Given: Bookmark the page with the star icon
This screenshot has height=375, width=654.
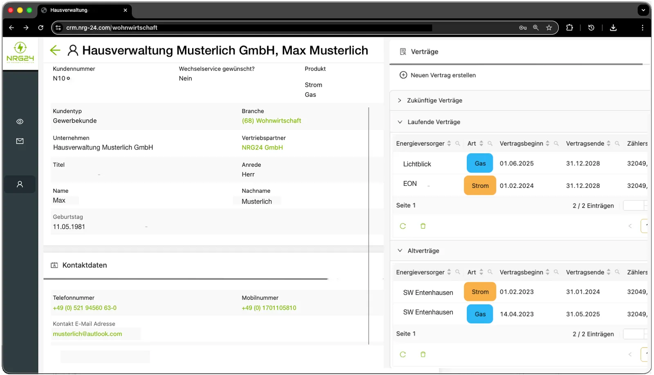Looking at the screenshot, I should click(x=549, y=28).
